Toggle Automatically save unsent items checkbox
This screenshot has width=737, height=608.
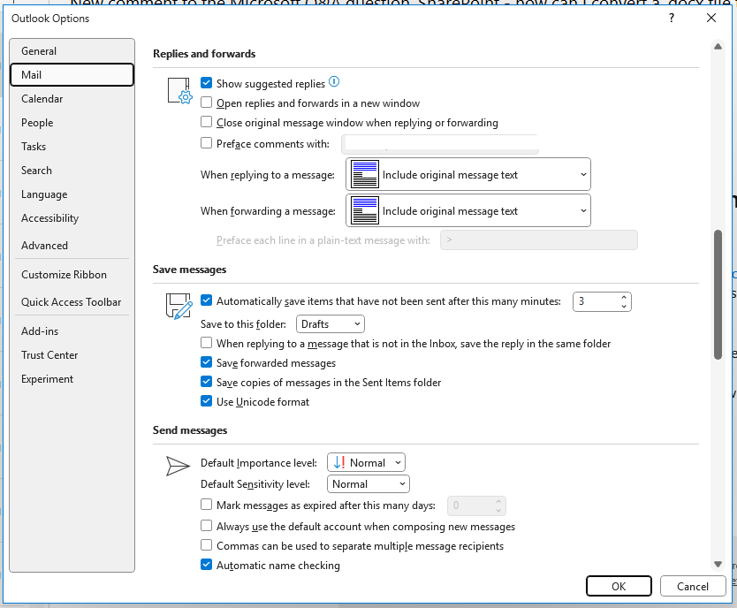[x=206, y=300]
